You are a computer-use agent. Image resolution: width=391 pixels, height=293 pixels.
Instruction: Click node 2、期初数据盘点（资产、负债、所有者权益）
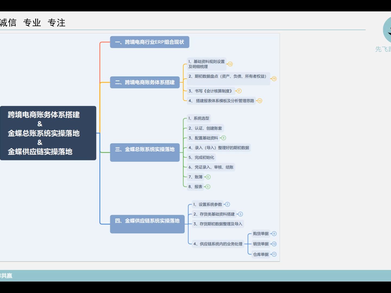(228, 79)
